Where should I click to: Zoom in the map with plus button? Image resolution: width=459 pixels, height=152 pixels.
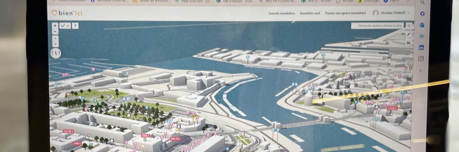coord(55,26)
